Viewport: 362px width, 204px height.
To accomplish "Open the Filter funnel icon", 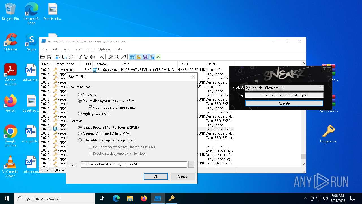I will point(80,57).
